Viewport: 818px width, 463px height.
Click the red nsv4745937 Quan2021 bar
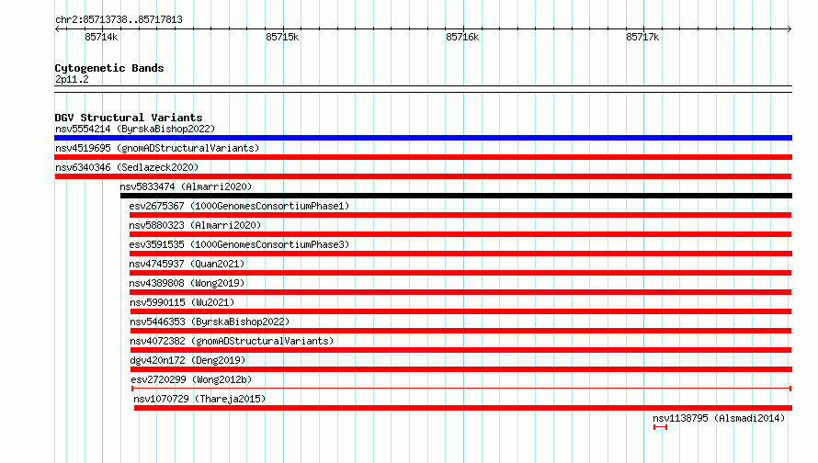[x=460, y=273]
